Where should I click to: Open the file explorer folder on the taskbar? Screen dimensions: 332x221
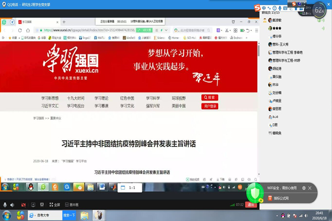(84, 215)
